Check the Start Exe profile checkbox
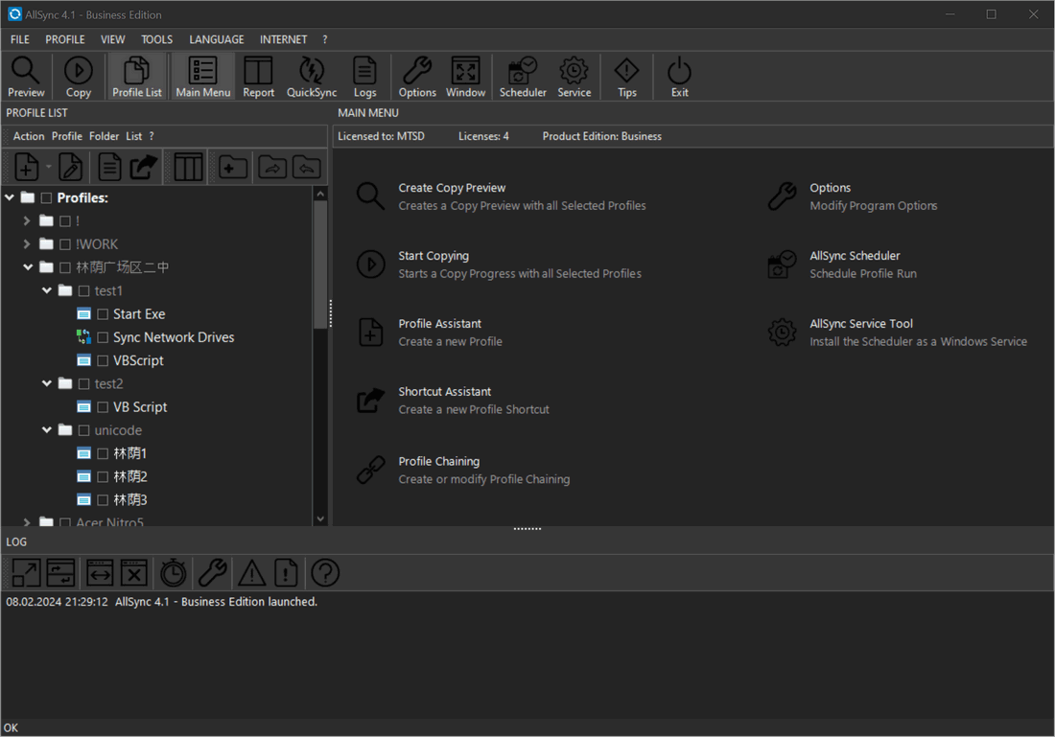 click(x=103, y=314)
